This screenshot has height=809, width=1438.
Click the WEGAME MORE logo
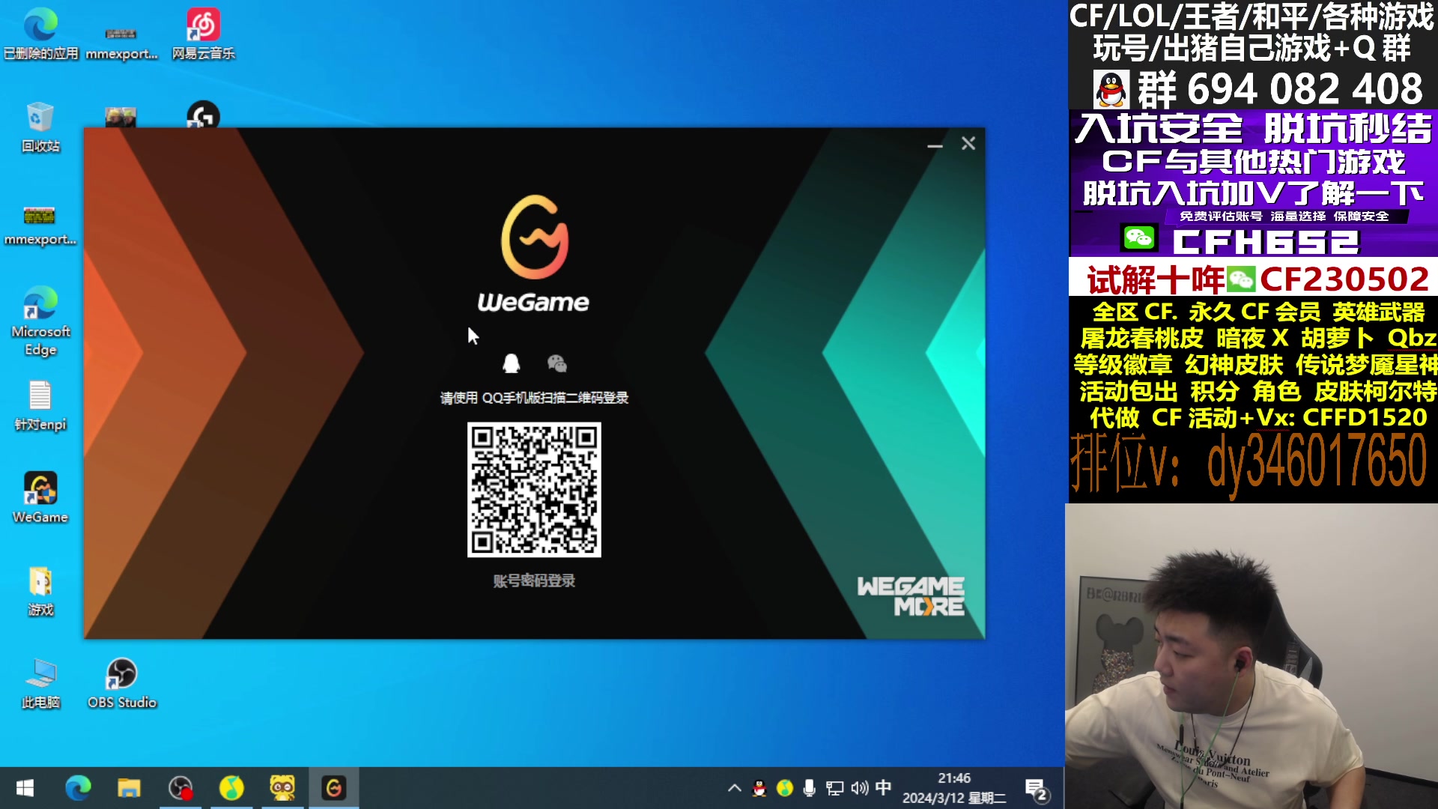(x=911, y=596)
